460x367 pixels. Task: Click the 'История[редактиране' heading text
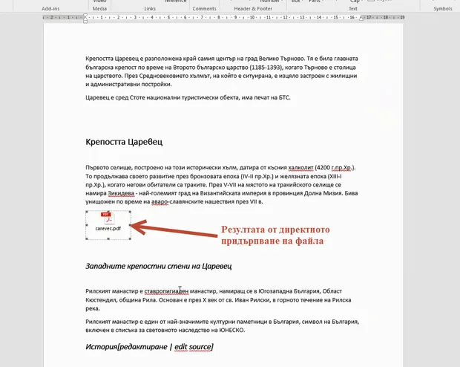(x=126, y=347)
